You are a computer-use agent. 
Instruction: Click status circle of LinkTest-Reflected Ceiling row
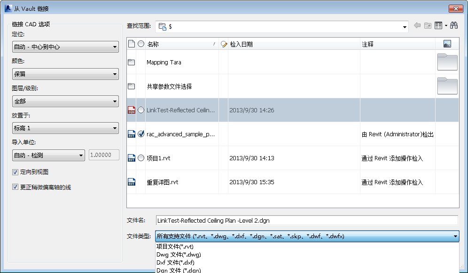pos(141,110)
